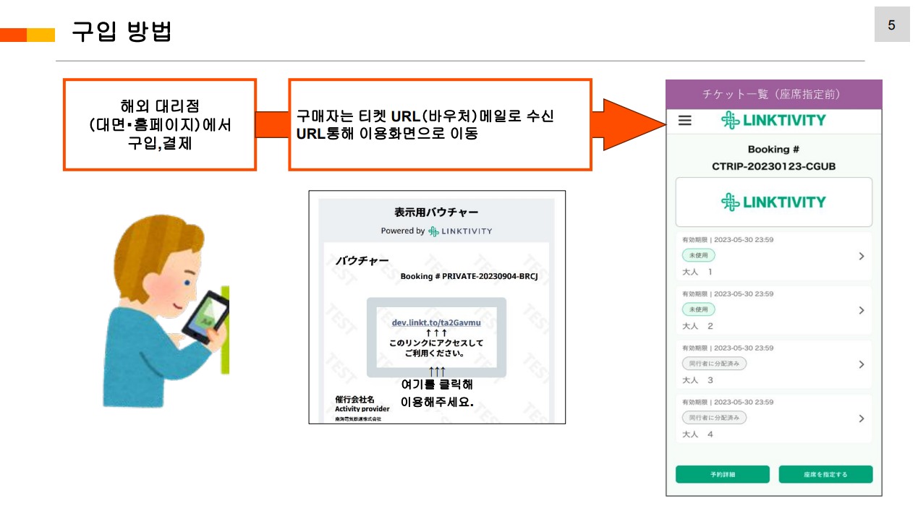Viewport: 918px width, 511px height.
Task: Click the 同行者に分配済み badge on ticket 大人 3
Action: pos(714,364)
